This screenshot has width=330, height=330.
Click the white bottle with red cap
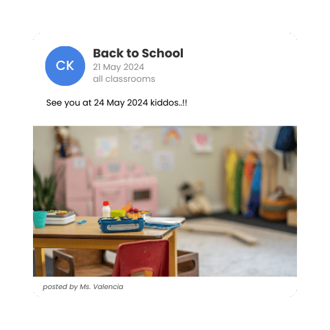point(106,209)
